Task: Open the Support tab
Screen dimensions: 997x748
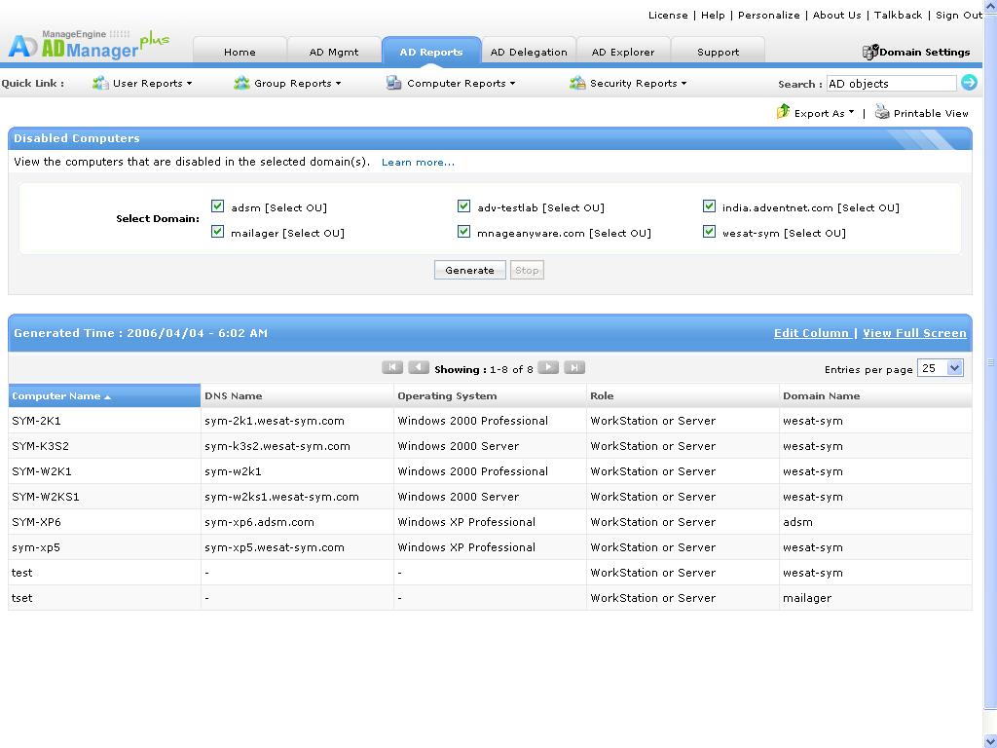Action: pyautogui.click(x=718, y=52)
